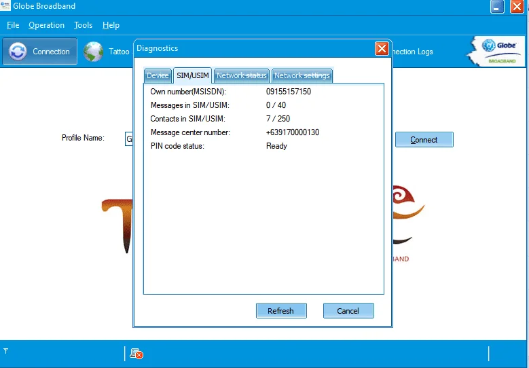Select the Connection toolbar label
Screen dimensions: 529x368
click(x=51, y=52)
